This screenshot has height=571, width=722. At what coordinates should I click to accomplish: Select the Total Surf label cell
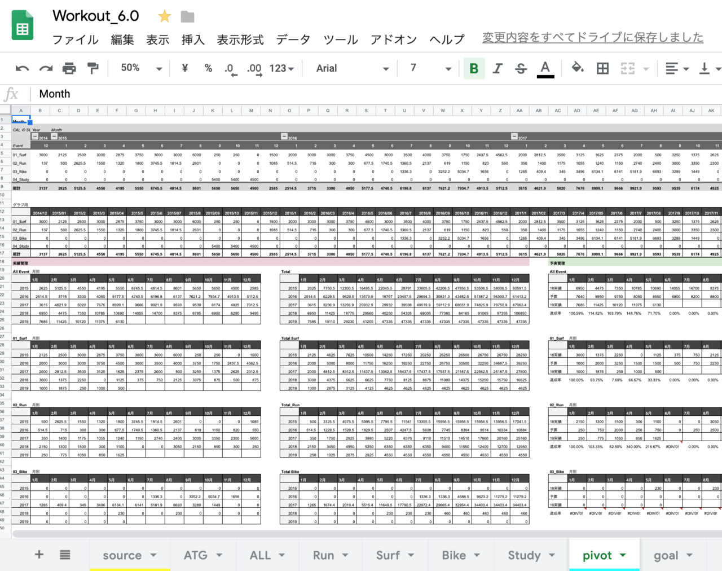[290, 339]
